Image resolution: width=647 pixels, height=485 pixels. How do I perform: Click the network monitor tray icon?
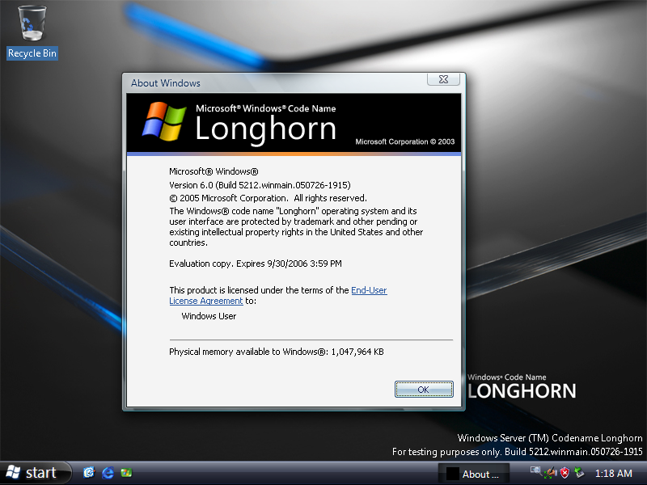click(x=536, y=470)
